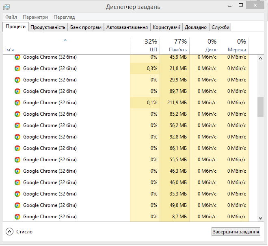268x246 pixels.
Task: Minimize the Task Manager window
Action: [x=230, y=6]
